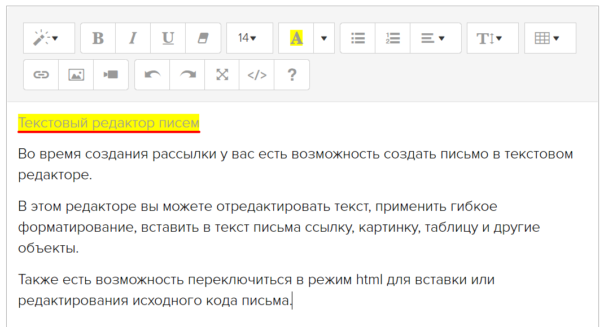Open the paragraph alignment dropdown
Screen dimensions: 604x327
coord(435,38)
